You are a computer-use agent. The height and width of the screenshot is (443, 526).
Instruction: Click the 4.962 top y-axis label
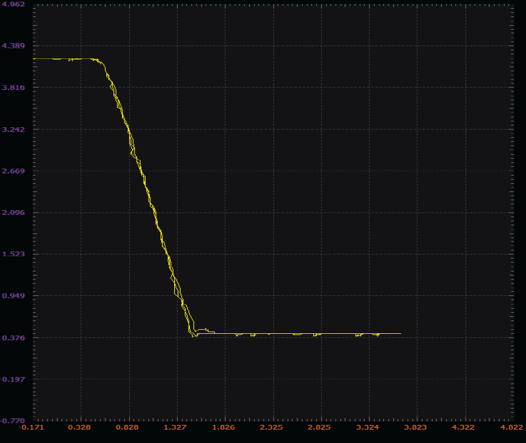click(x=13, y=4)
